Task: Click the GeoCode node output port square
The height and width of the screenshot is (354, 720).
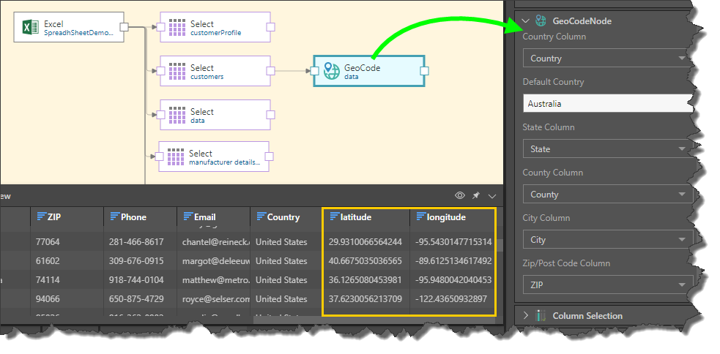Action: pos(424,71)
